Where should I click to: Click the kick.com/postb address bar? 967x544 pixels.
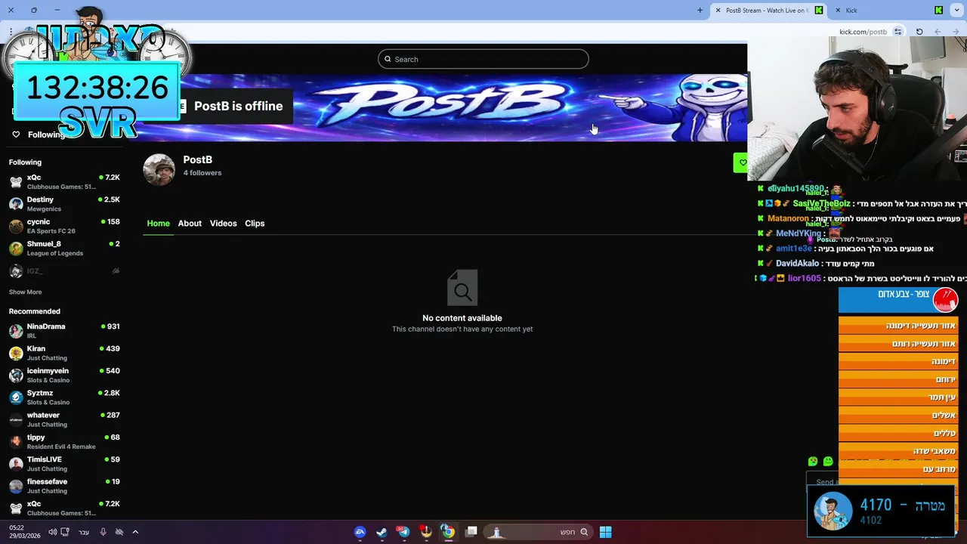tap(863, 32)
